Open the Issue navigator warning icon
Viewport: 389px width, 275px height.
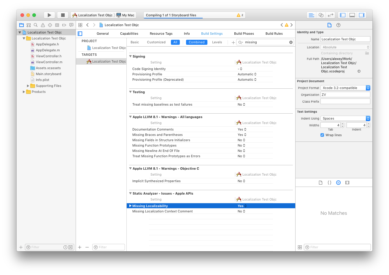pyautogui.click(x=43, y=25)
